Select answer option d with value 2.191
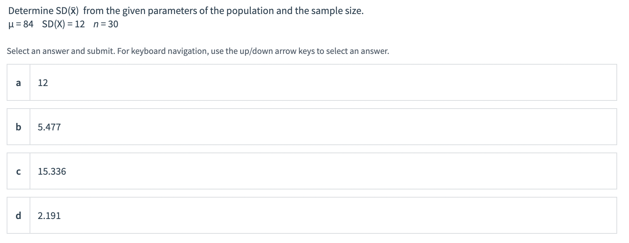 coord(312,215)
